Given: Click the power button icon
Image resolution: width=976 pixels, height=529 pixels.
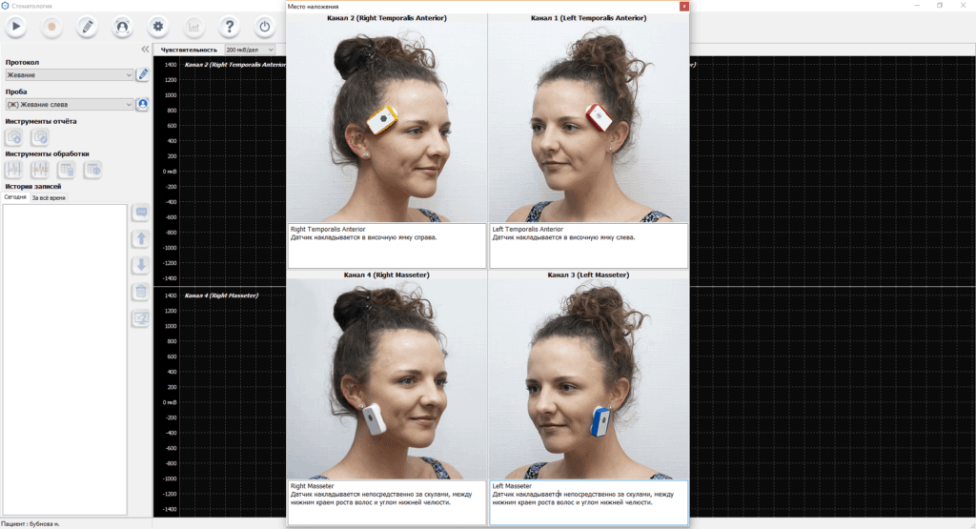Looking at the screenshot, I should click(x=265, y=27).
